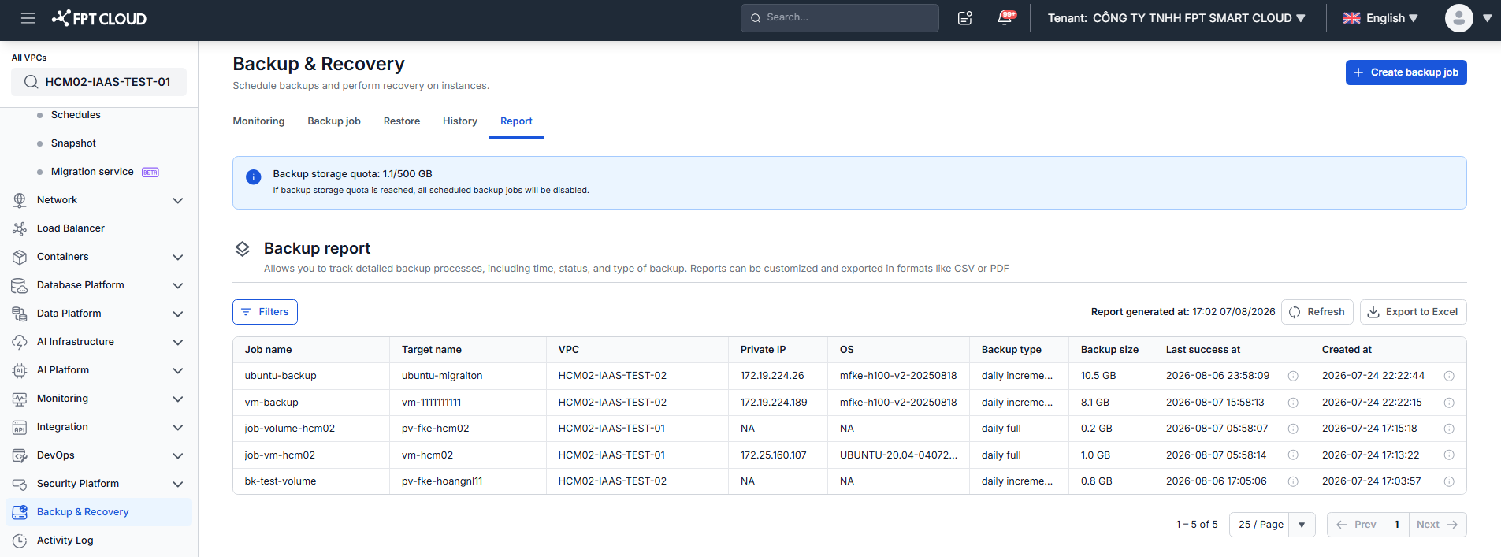Select the Report tab
The image size is (1501, 557).
tap(516, 121)
